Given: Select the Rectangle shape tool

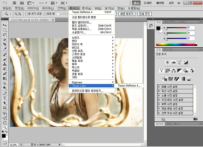Looking at the screenshot, I should point(5,108).
